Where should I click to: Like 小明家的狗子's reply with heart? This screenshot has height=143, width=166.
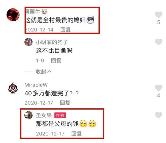(158, 42)
